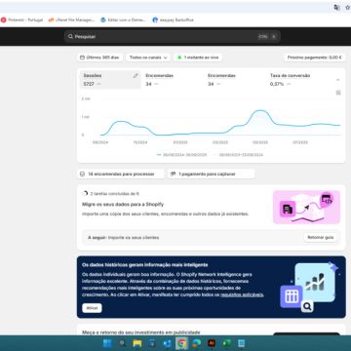Click the pencil edit icon on the Sessões card

136,76
